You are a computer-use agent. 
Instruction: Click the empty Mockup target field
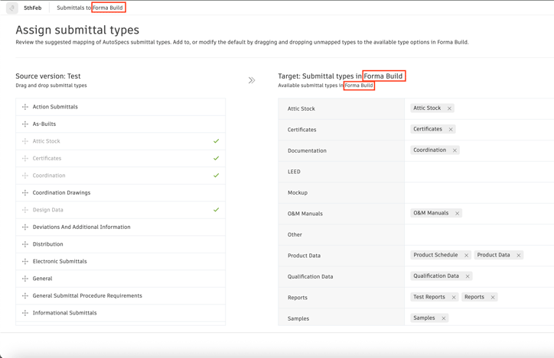click(x=478, y=192)
